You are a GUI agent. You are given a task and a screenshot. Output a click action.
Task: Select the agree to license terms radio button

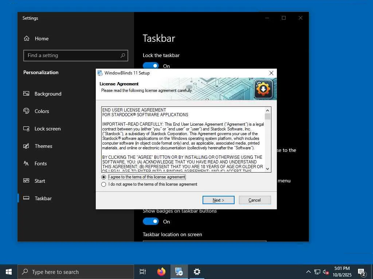point(103,177)
